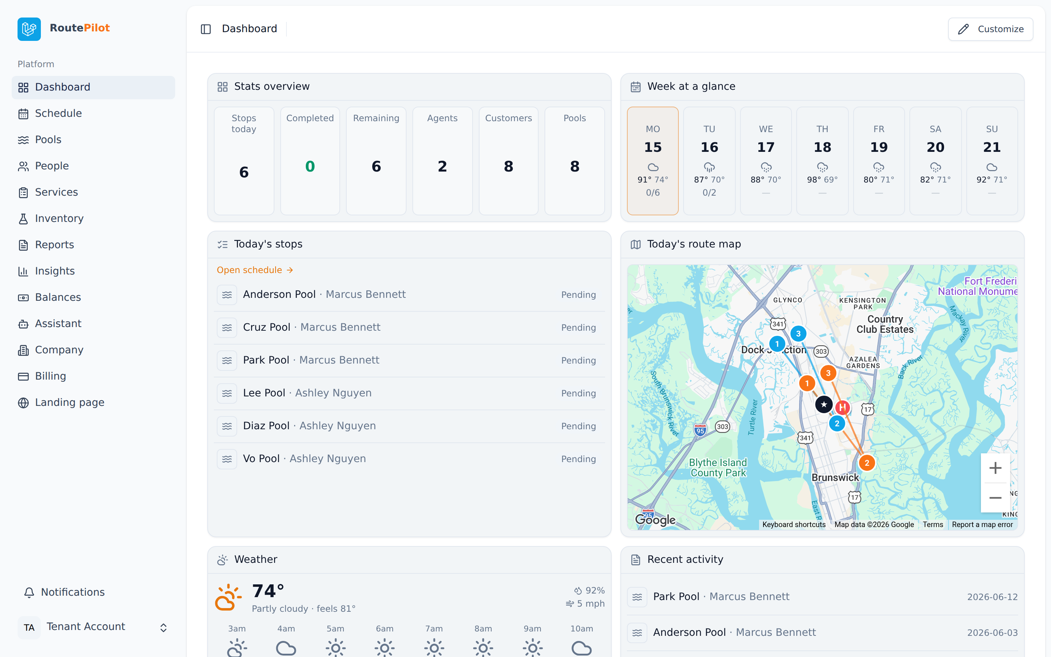Image resolution: width=1051 pixels, height=657 pixels.
Task: Click the Park Pool activity dated 2026-06-12
Action: click(x=823, y=597)
